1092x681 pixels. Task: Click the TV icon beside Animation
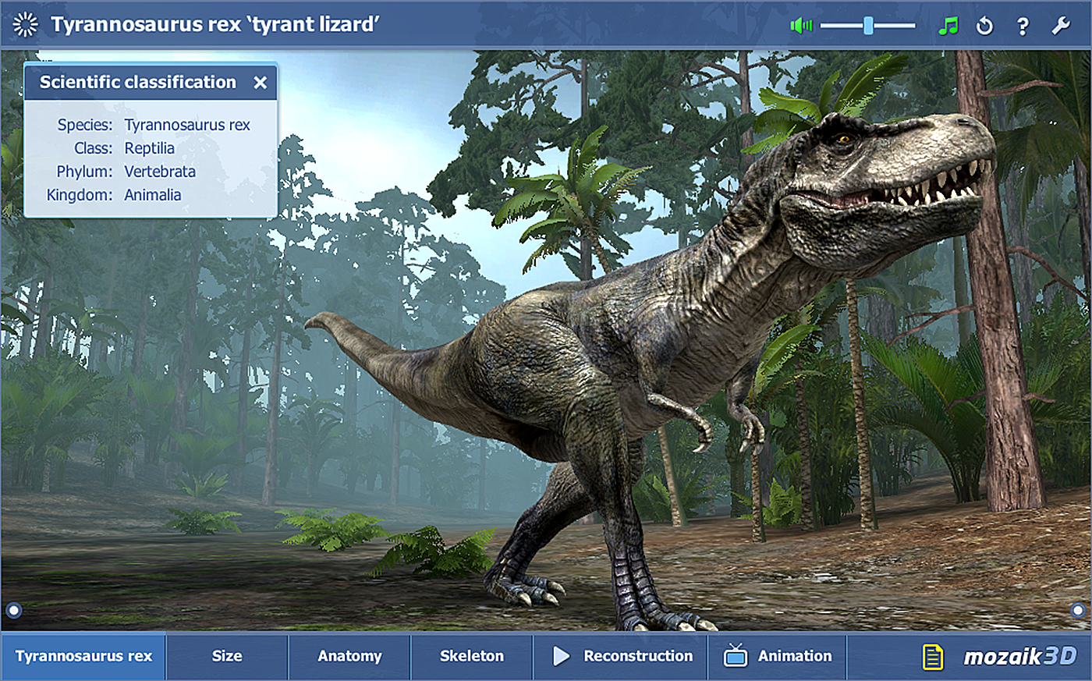click(735, 656)
